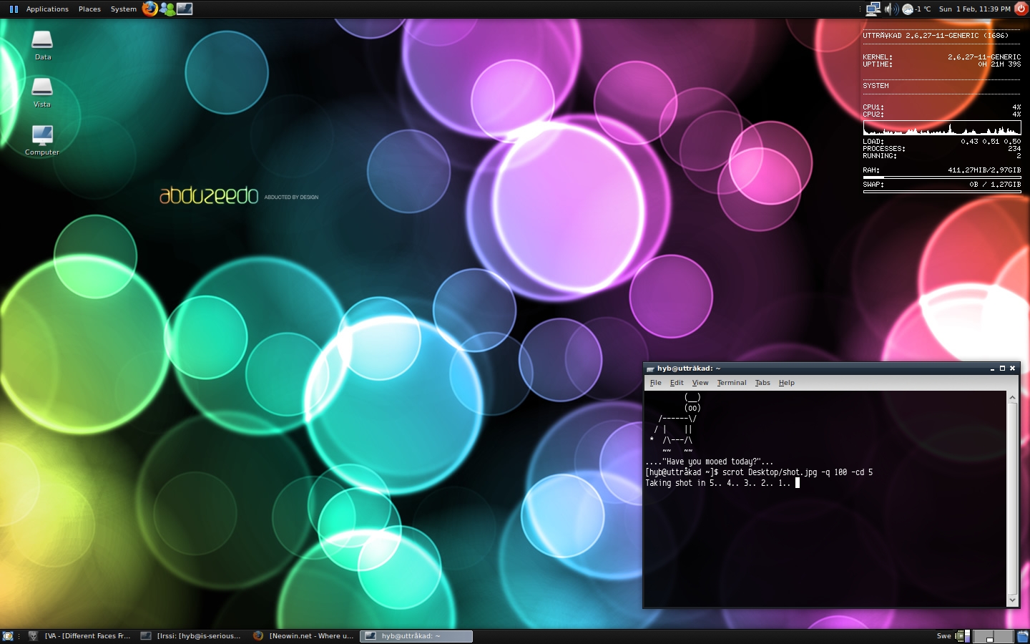1030x644 pixels.
Task: Switch to the Irssi taskbar window
Action: [192, 635]
